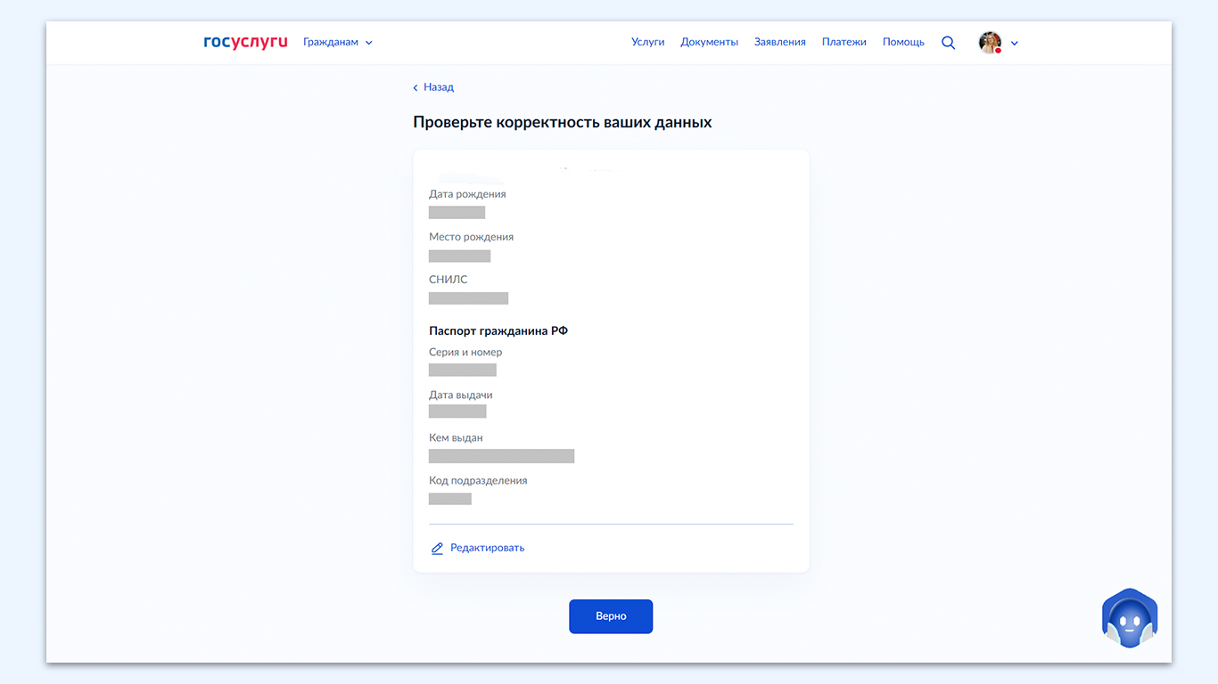Screen dimensions: 1218x684
Task: Select the Дата выдачи label
Action: click(461, 395)
